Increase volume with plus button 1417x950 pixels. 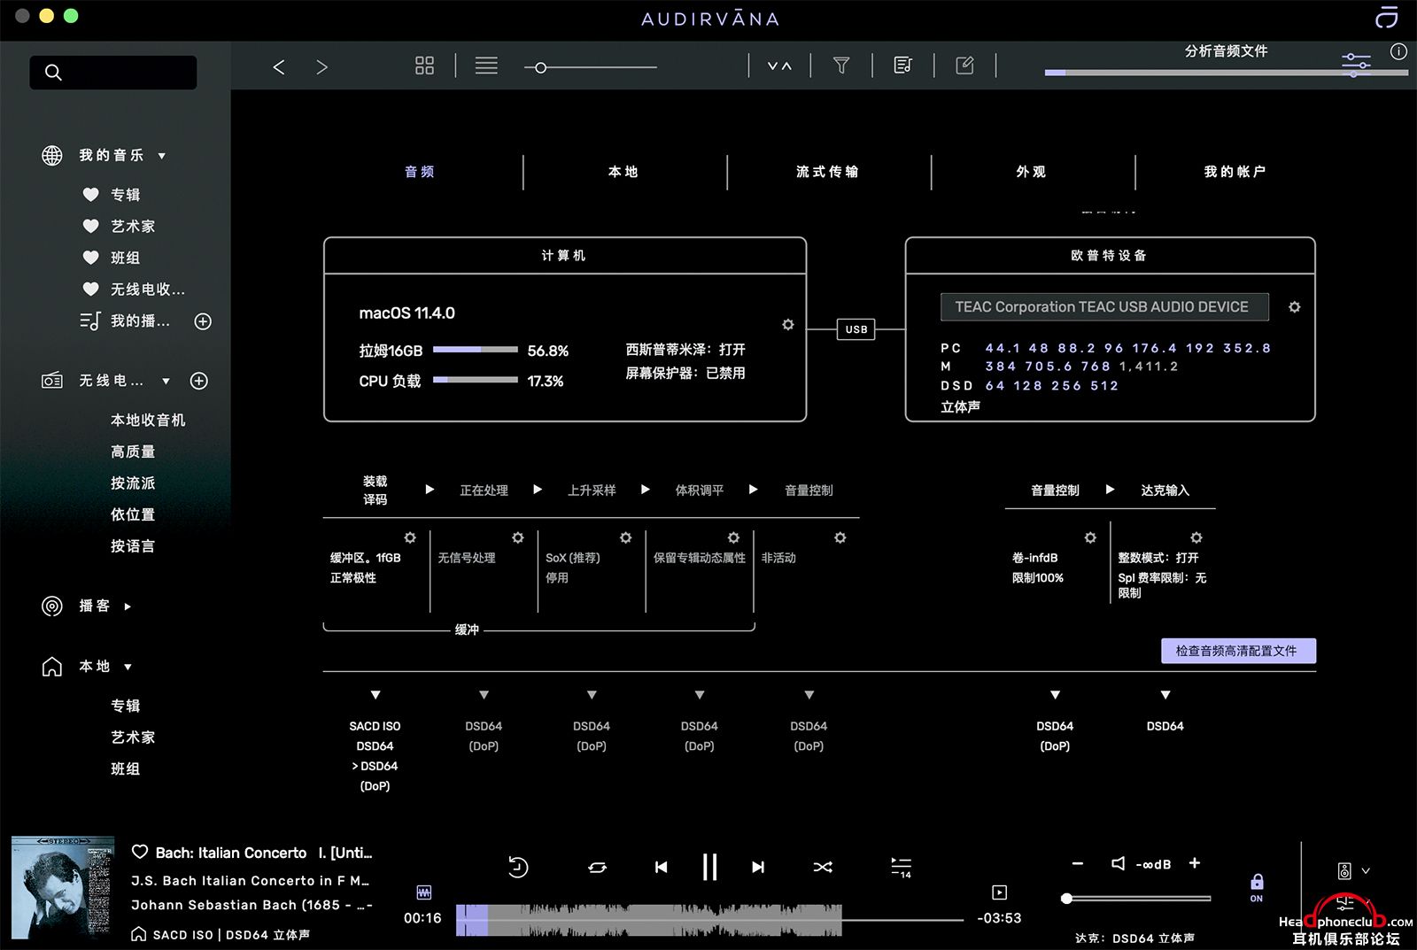click(x=1195, y=863)
